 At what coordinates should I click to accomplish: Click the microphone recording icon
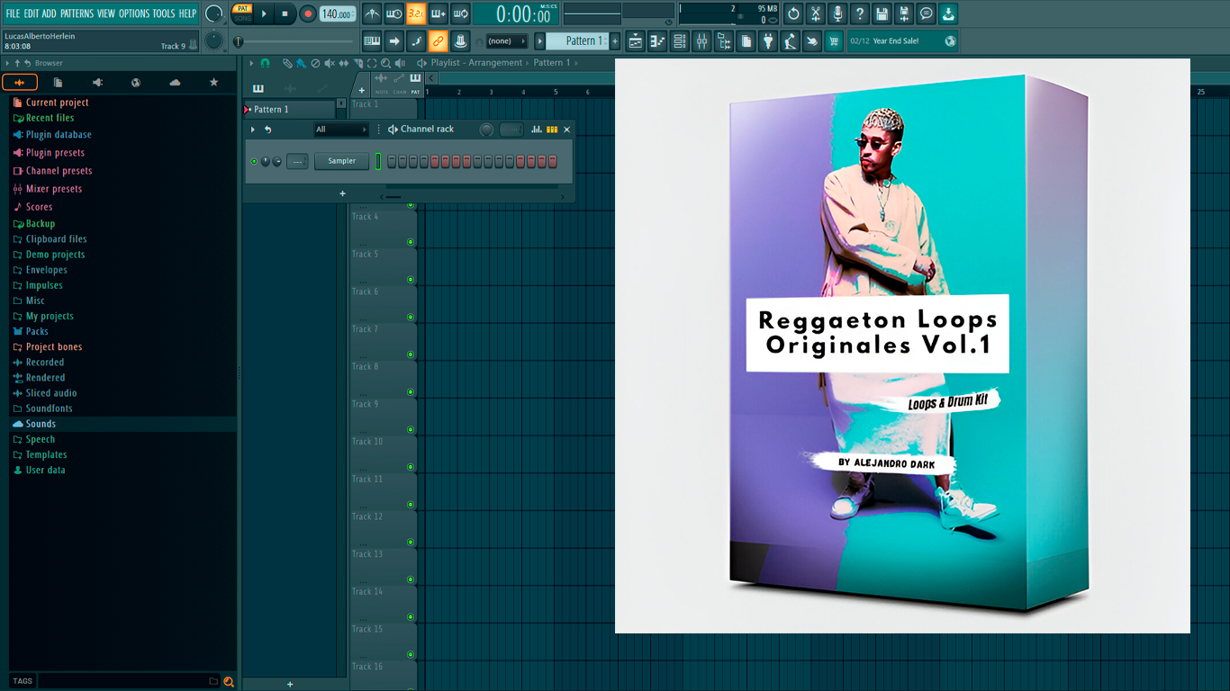(x=837, y=13)
